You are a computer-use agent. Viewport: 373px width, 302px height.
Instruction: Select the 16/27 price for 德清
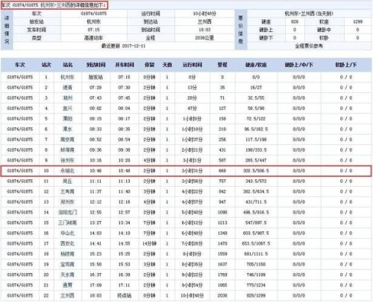coord(256,88)
